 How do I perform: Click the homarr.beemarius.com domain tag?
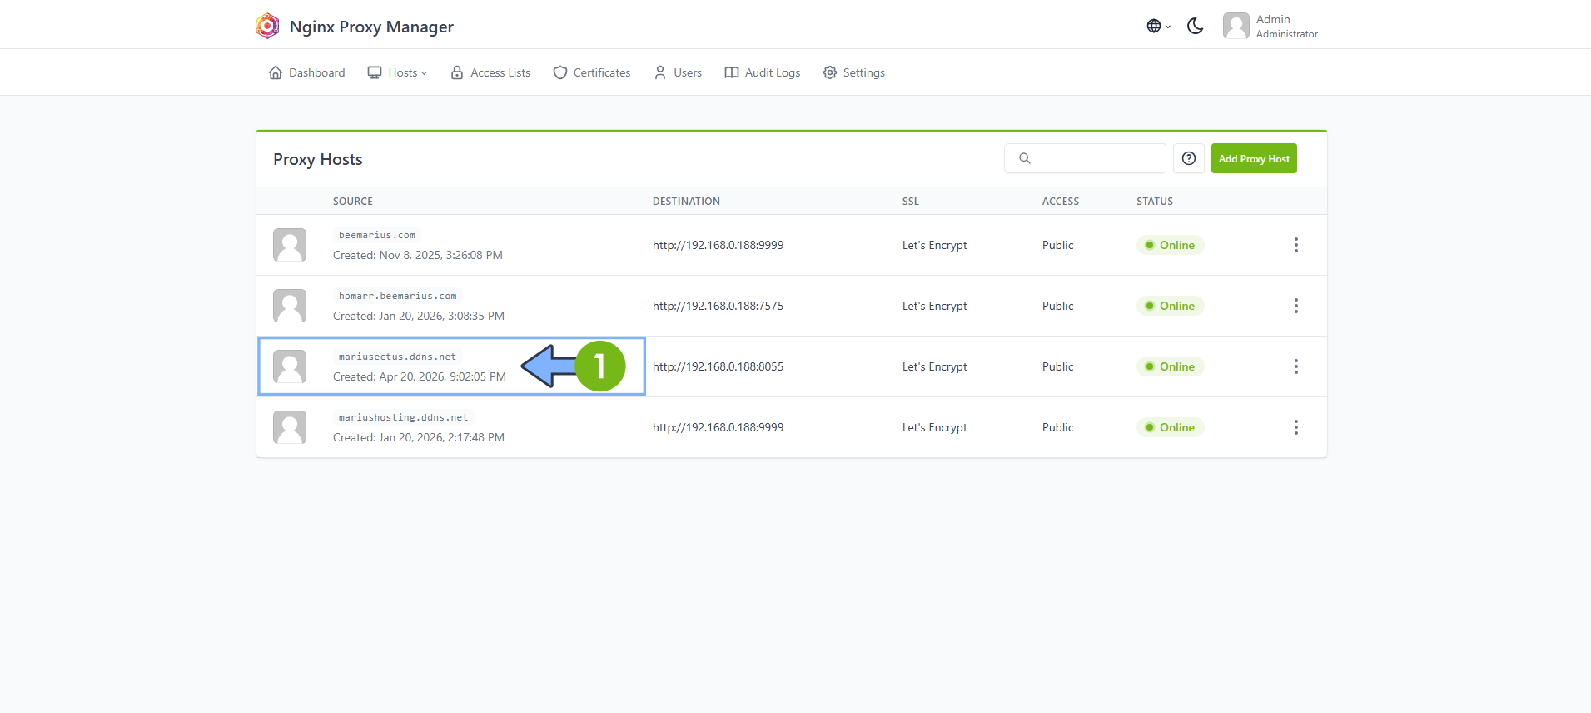pos(397,296)
